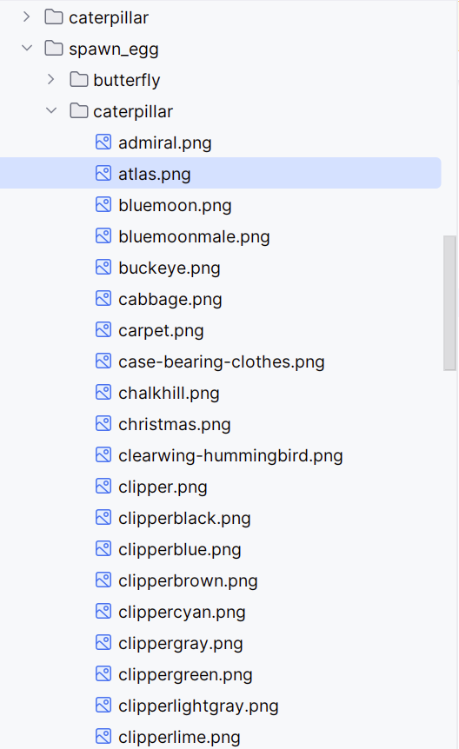Select the chalkhill.png entry
Image resolution: width=459 pixels, height=749 pixels.
[x=169, y=393]
